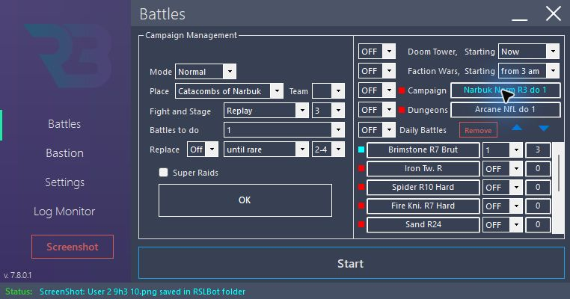Confirm campaign settings with OK
The width and height of the screenshot is (570, 299).
click(245, 200)
